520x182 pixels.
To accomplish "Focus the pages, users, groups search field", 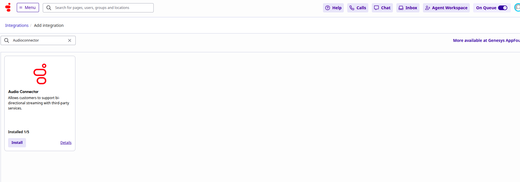I will click(x=103, y=8).
